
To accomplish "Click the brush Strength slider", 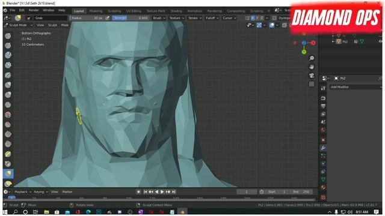I will point(131,18).
